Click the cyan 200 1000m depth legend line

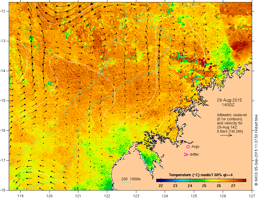(x=126, y=182)
